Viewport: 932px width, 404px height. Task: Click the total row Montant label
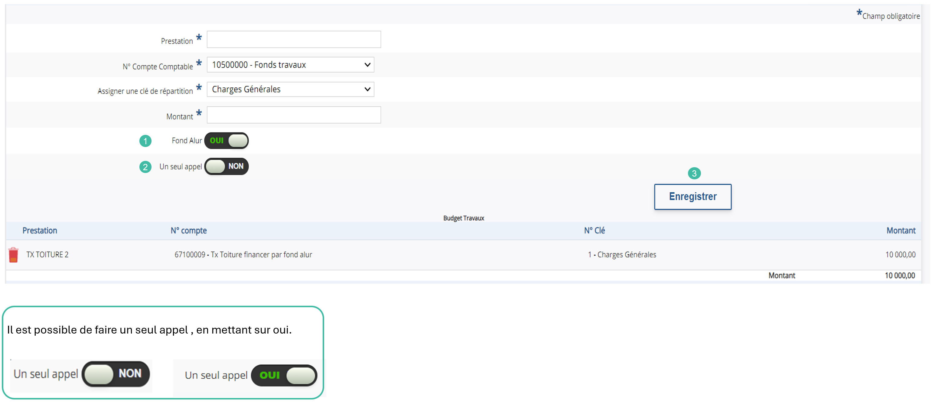pyautogui.click(x=781, y=275)
